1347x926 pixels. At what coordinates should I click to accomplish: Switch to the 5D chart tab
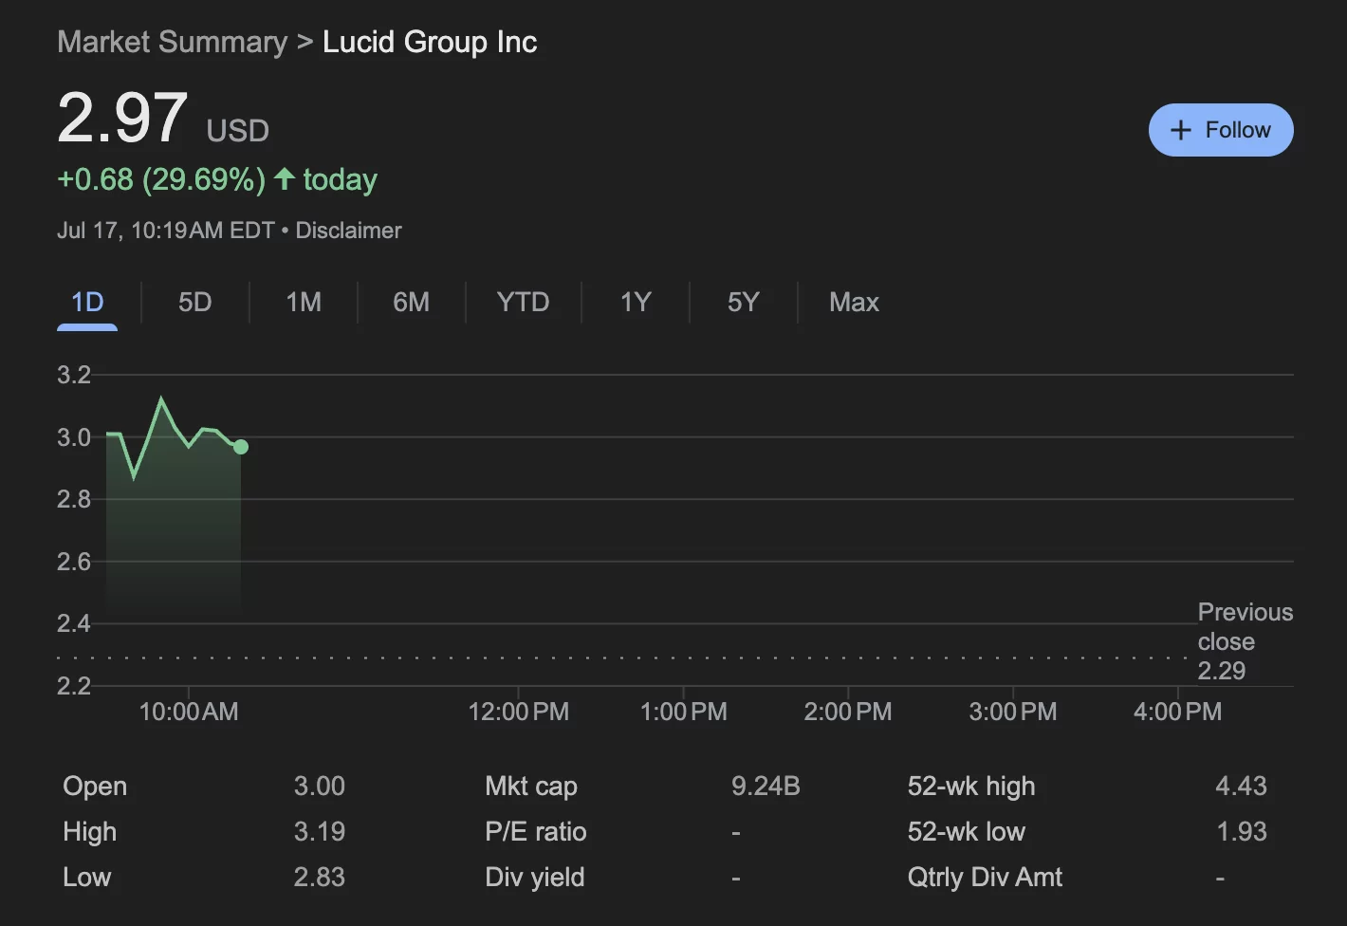pos(194,302)
